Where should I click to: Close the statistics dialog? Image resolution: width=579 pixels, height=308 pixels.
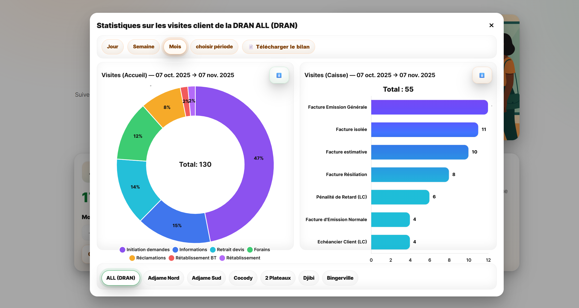[491, 25]
